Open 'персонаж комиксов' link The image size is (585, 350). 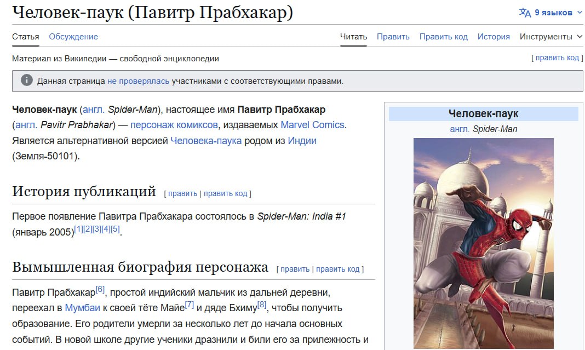pos(174,125)
